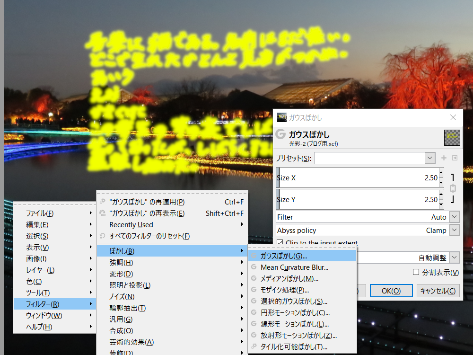Viewport: 473px width, 355px height.
Task: Uncheck the Clip to the input extent checkbox
Action: 280,241
